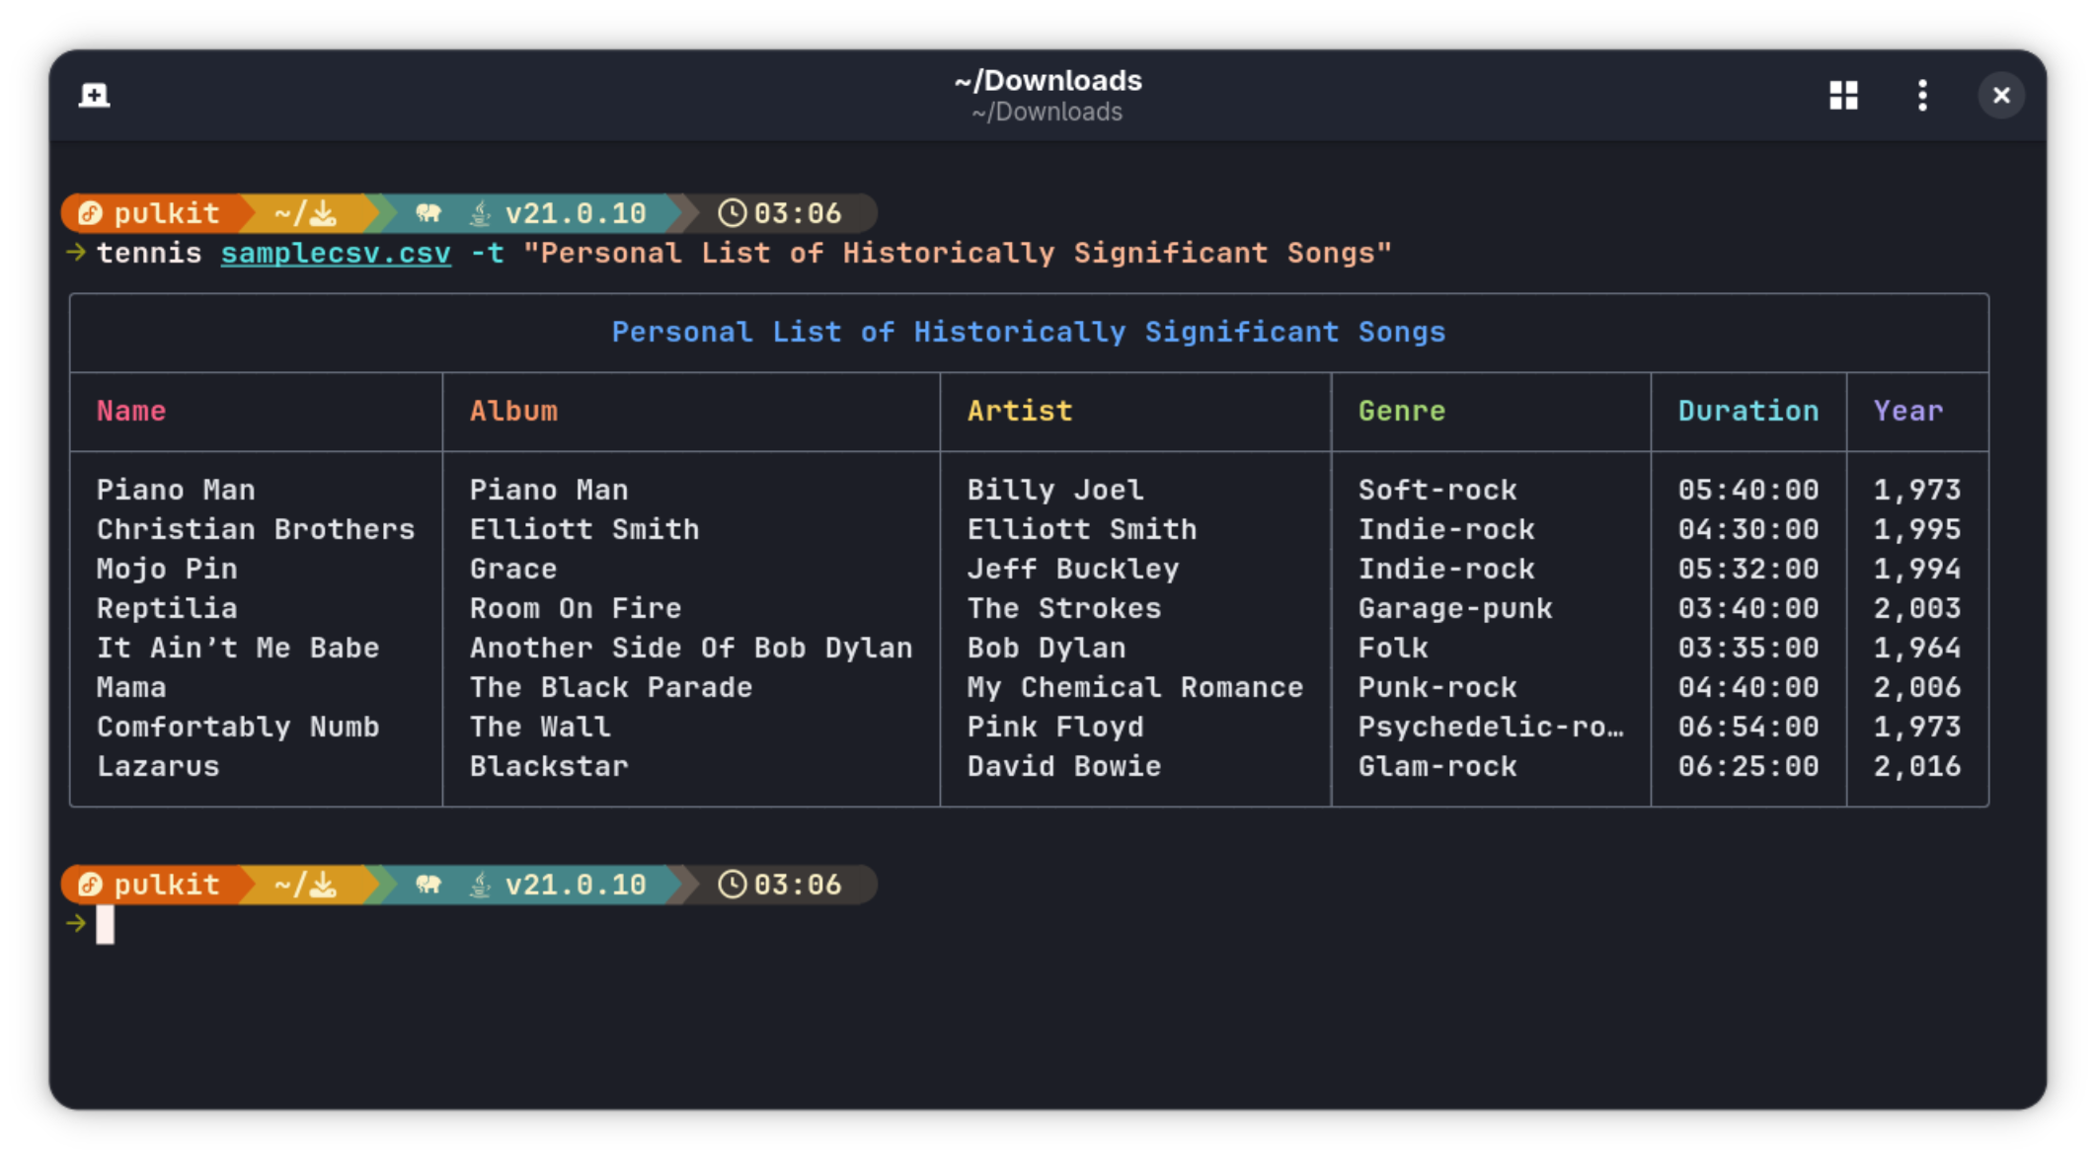Select the table title Personal List of Historically Significant Songs

(x=1029, y=332)
